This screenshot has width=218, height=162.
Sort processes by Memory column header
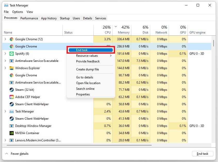pos(124,33)
